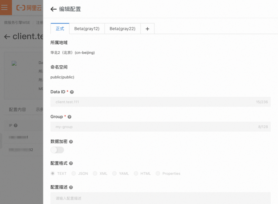Show help for Data ID
This screenshot has width=278, height=204.
pos(72,92)
